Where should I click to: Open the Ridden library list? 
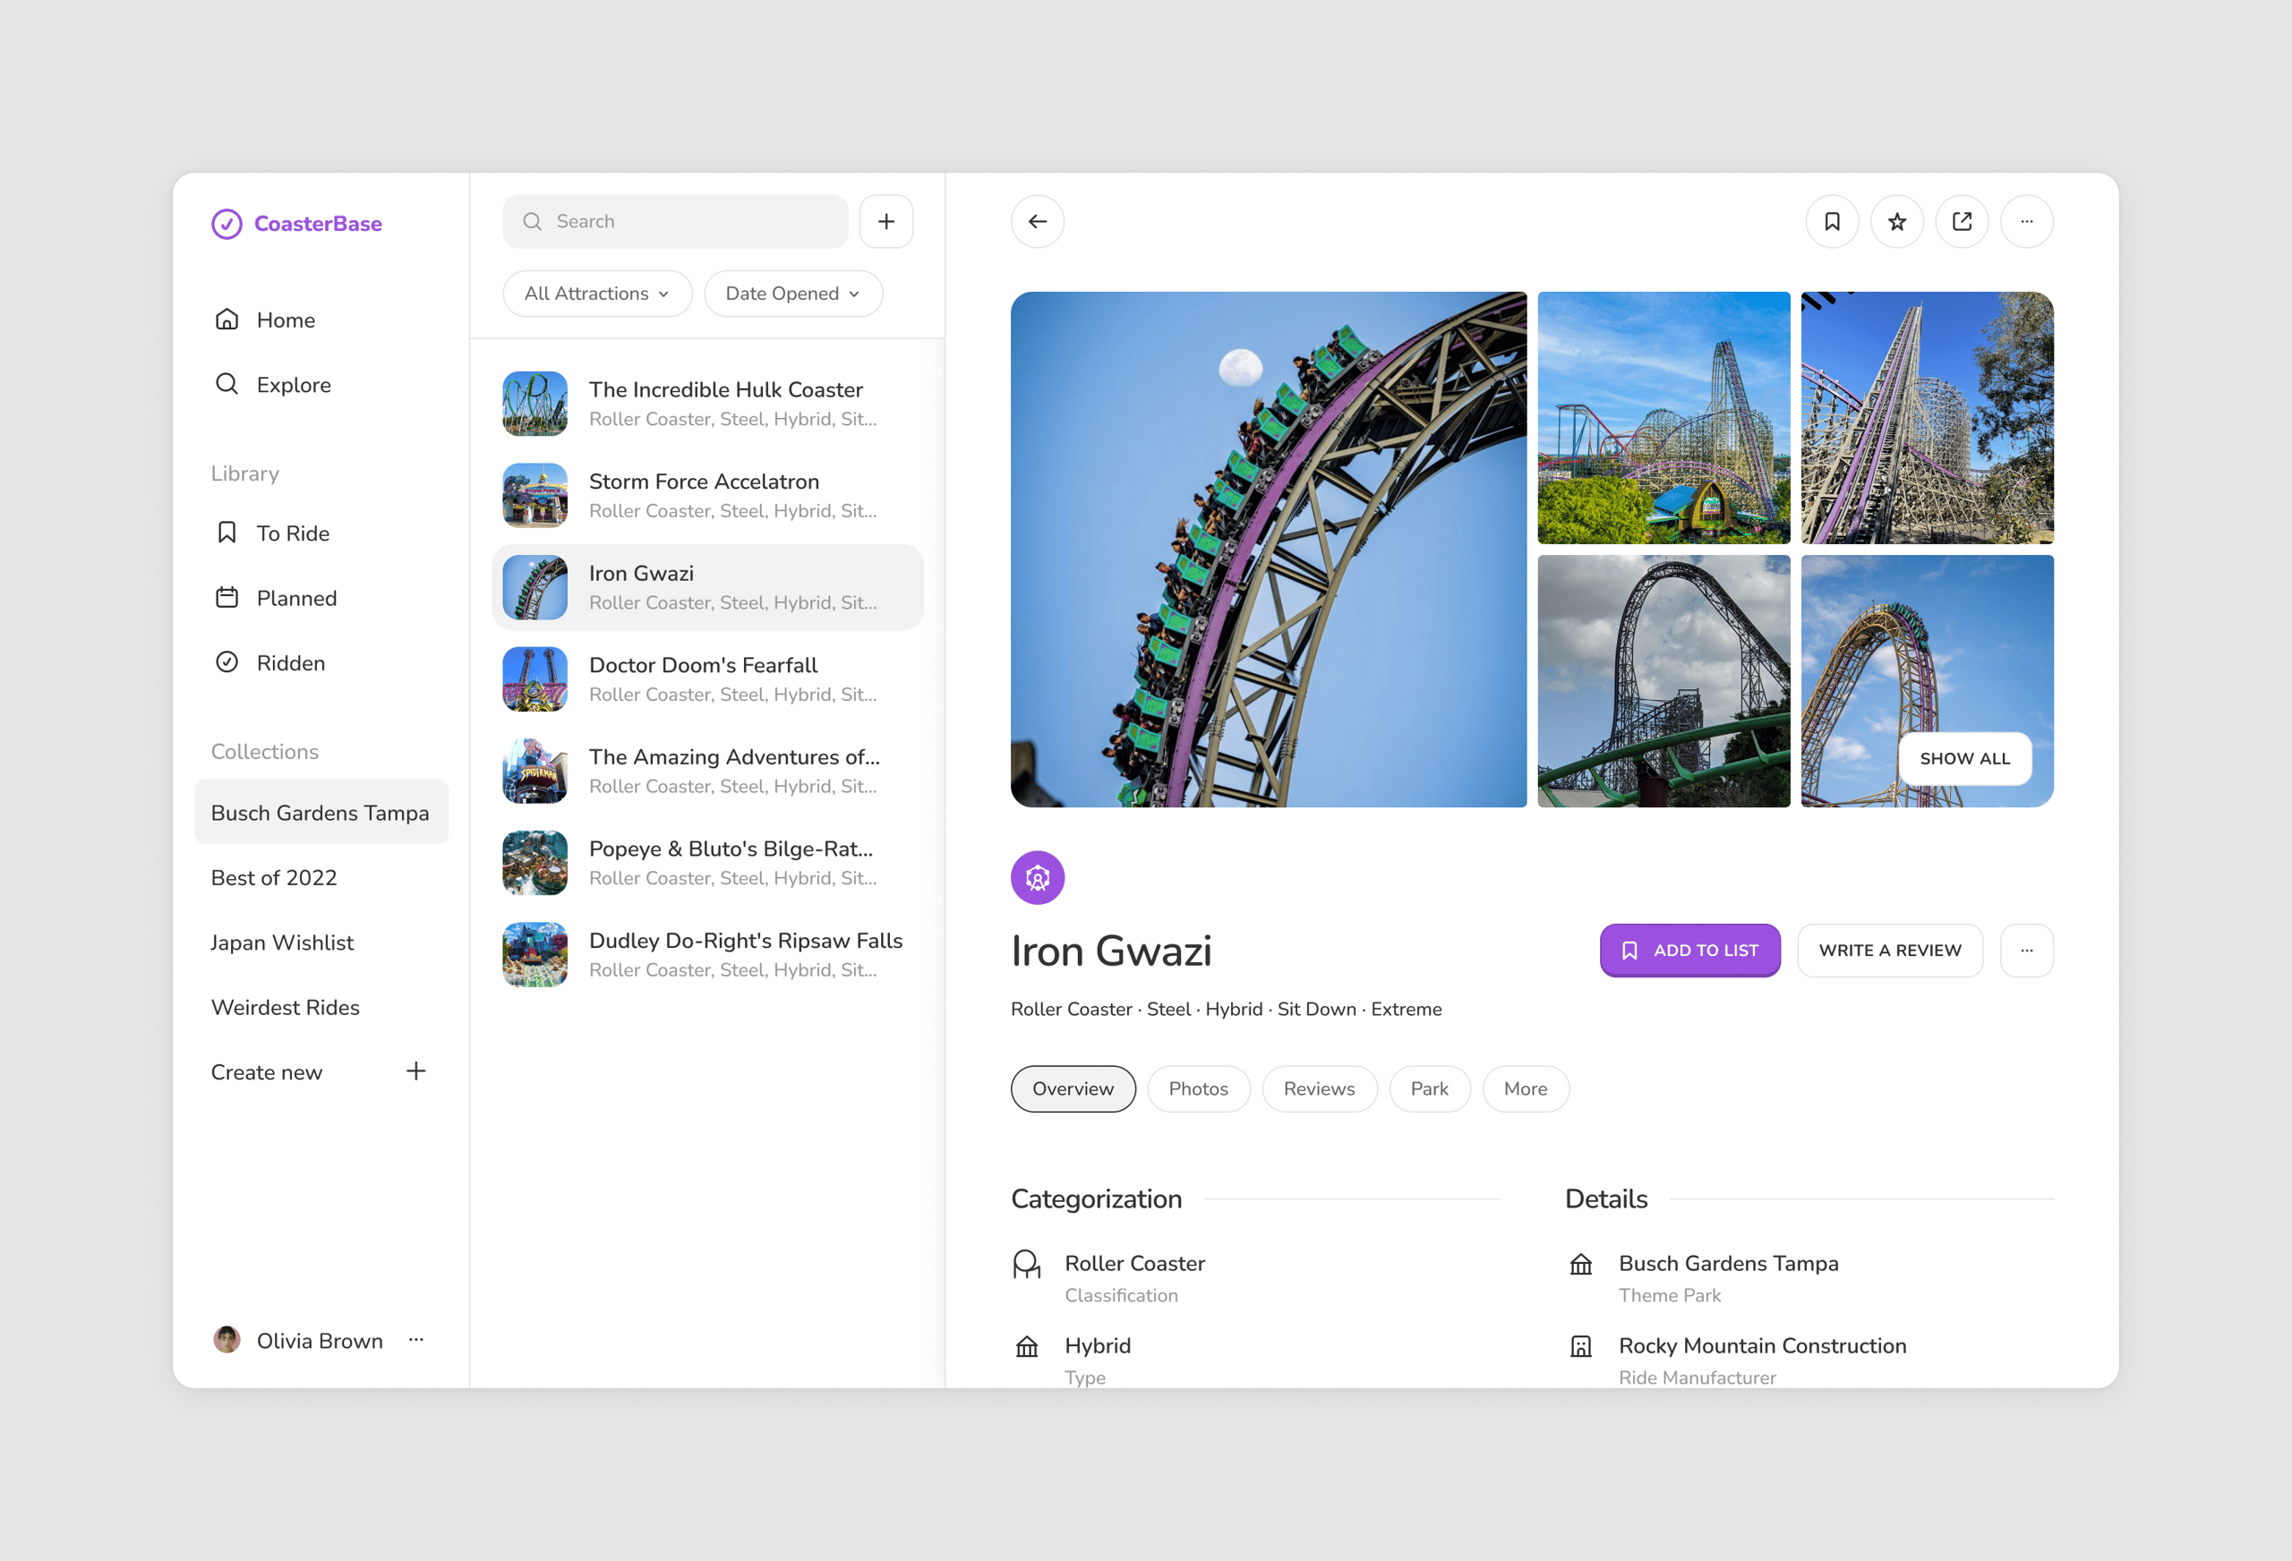pos(290,662)
